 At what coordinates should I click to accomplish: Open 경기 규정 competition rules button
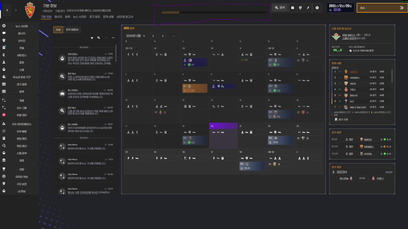342,119
